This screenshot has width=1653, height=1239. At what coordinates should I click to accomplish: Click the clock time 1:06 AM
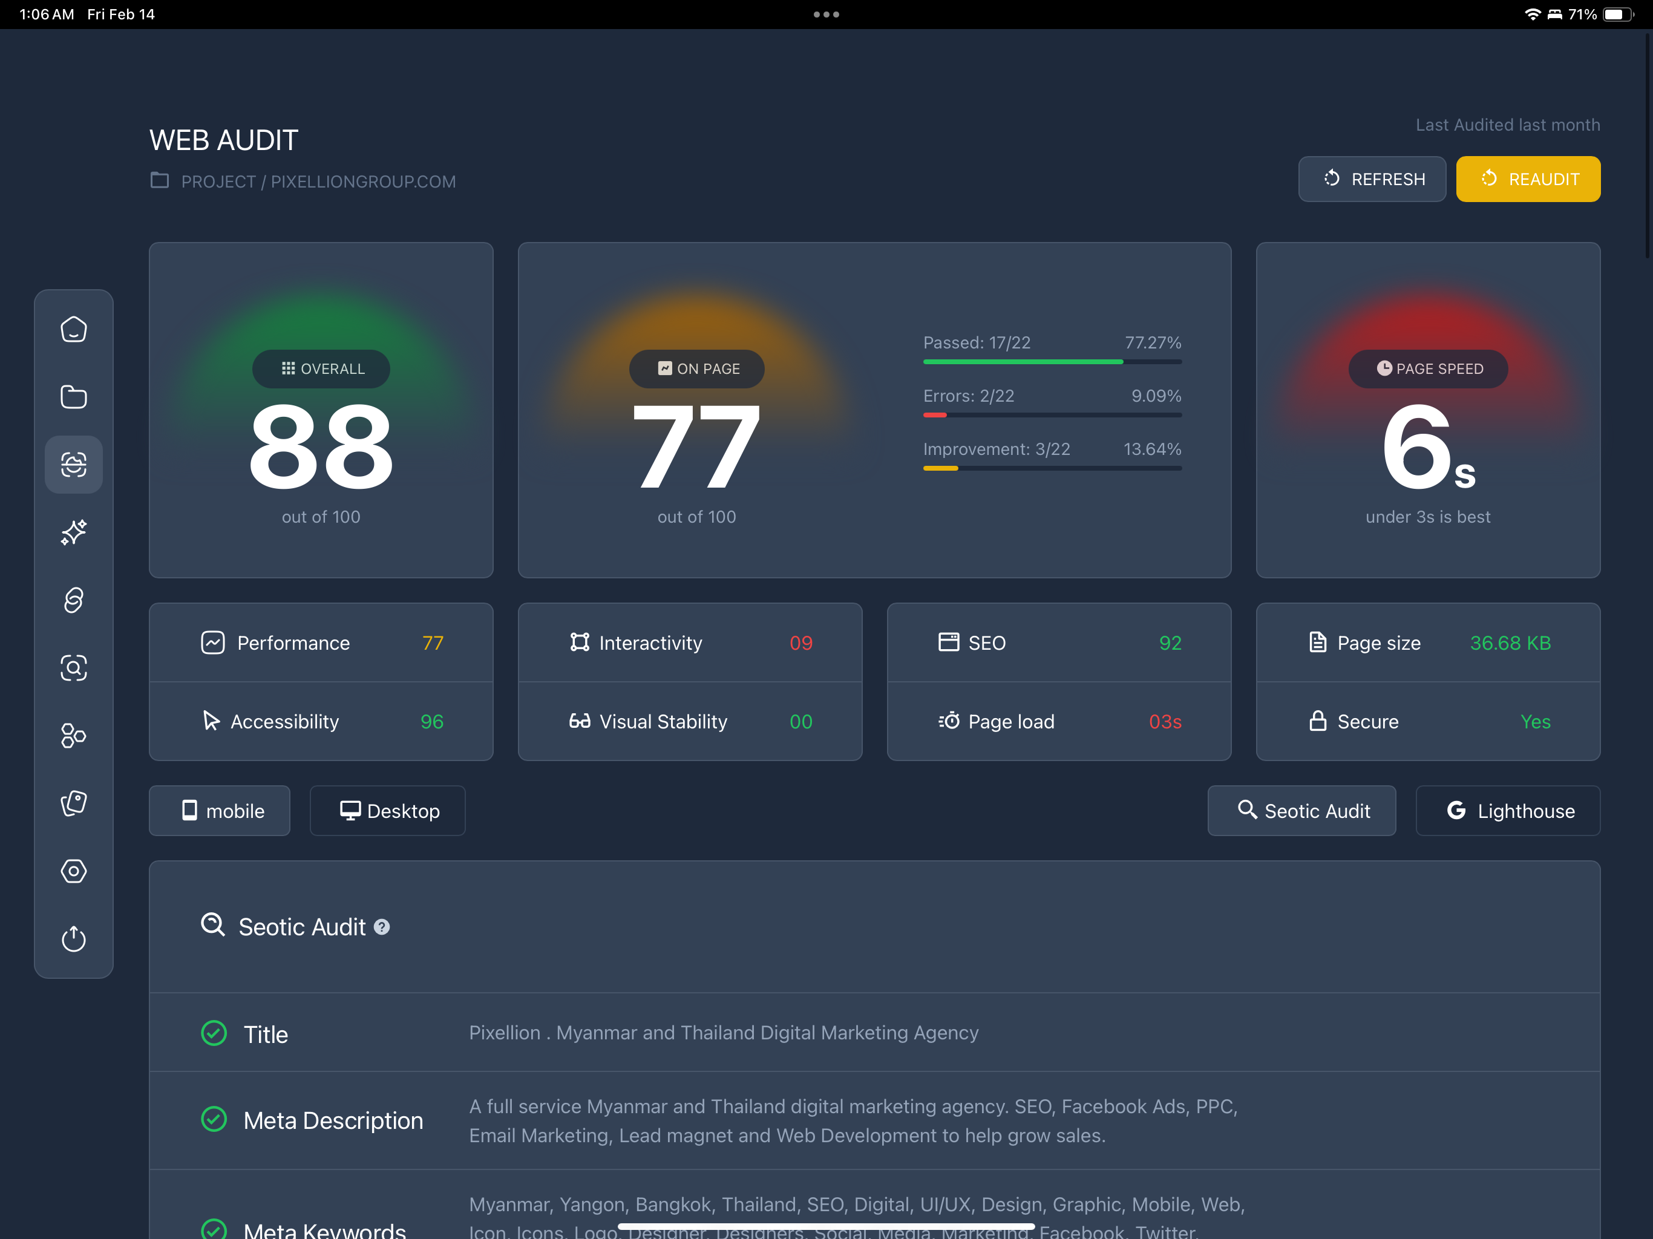click(x=47, y=14)
